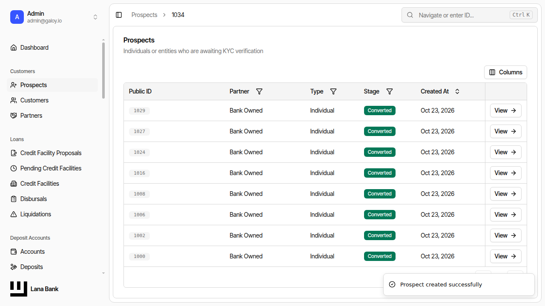Navigate to Pending Credit Facilities
The width and height of the screenshot is (545, 306).
(x=52, y=168)
